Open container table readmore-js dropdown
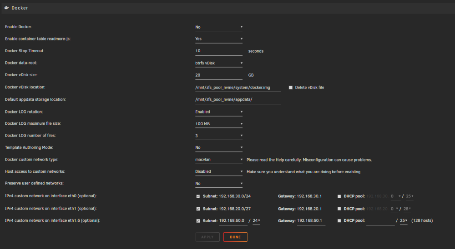This screenshot has width=455, height=249. 219,39
